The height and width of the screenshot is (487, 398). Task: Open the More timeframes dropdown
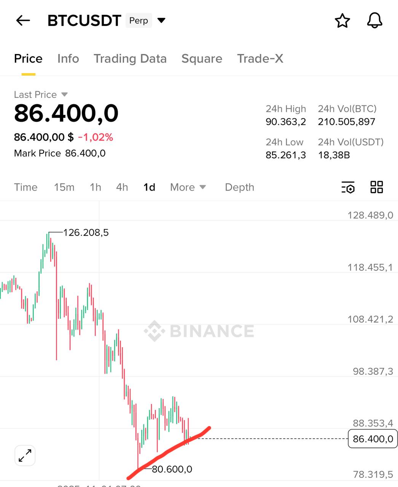coord(188,187)
